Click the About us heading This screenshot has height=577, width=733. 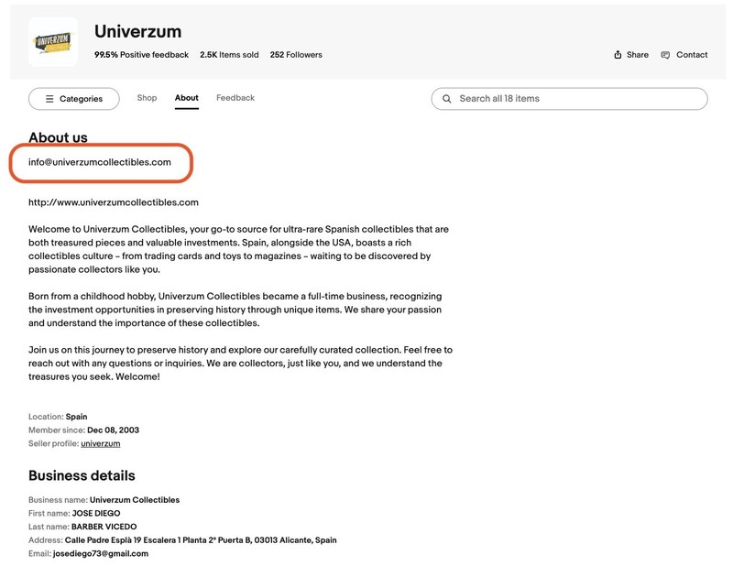58,137
